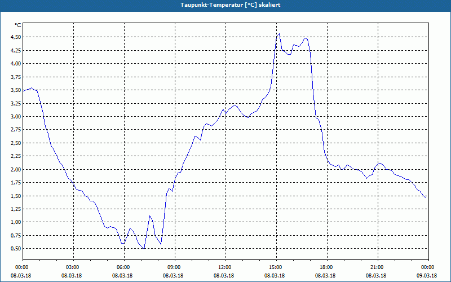
Task: Select the 09.03.18 date label
Action: pyautogui.click(x=427, y=276)
